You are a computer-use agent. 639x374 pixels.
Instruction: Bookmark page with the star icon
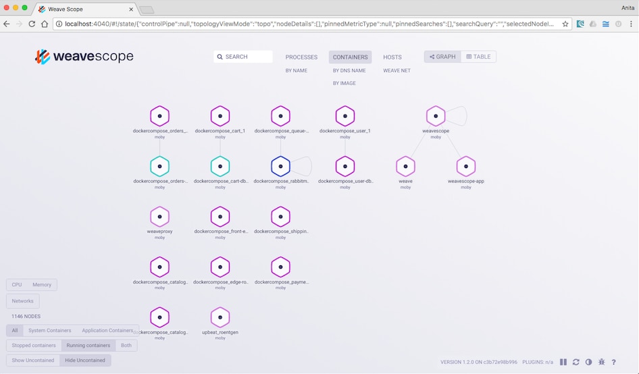pos(565,24)
